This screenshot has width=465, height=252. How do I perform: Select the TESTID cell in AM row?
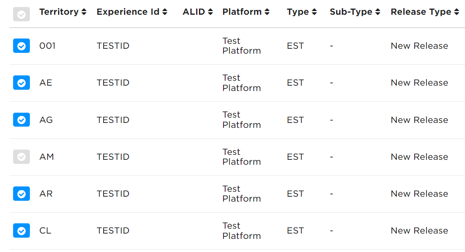click(x=113, y=157)
